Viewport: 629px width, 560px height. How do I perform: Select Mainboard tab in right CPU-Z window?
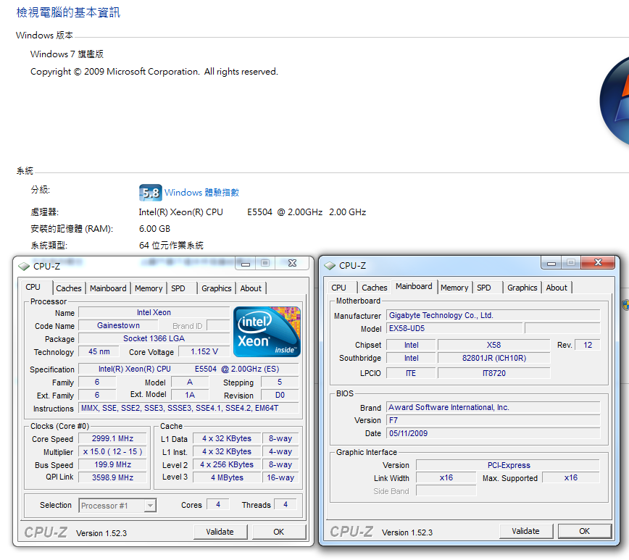414,286
